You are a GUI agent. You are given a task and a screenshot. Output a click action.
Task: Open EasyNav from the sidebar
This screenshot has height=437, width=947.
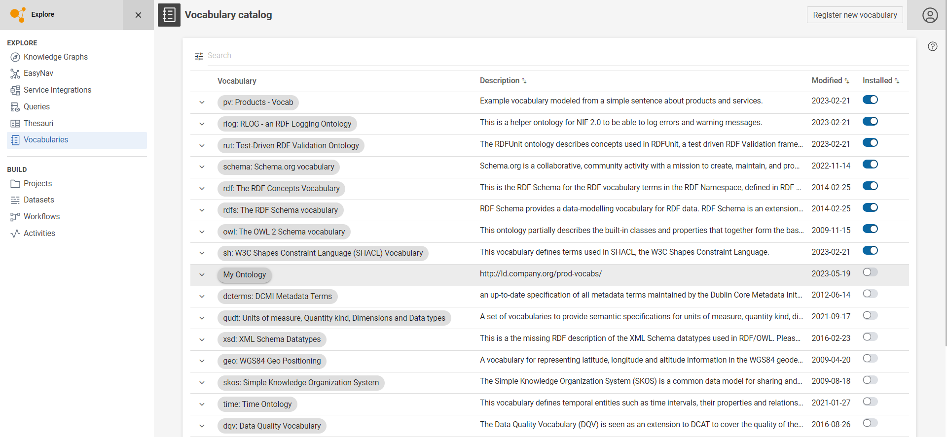click(x=38, y=73)
